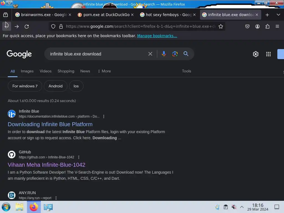The height and width of the screenshot is (213, 284).
Task: Open the clipboard tray icon
Action: point(226,207)
